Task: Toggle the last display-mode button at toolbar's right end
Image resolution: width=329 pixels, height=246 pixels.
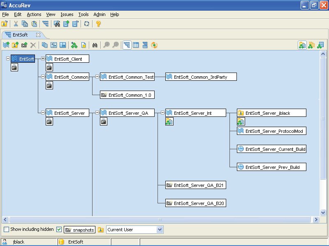Action: click(321, 45)
